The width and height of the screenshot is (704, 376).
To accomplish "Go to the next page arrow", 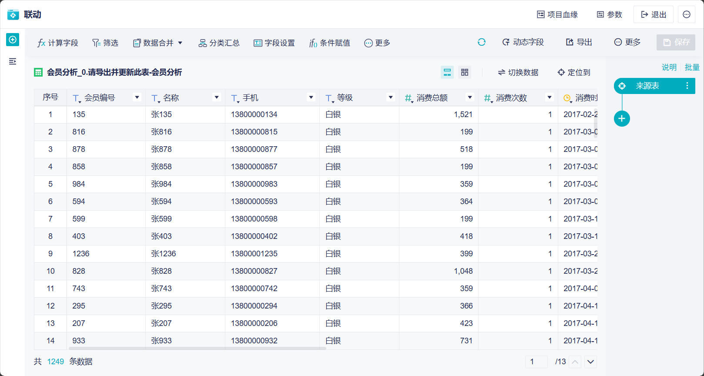I will pyautogui.click(x=590, y=362).
